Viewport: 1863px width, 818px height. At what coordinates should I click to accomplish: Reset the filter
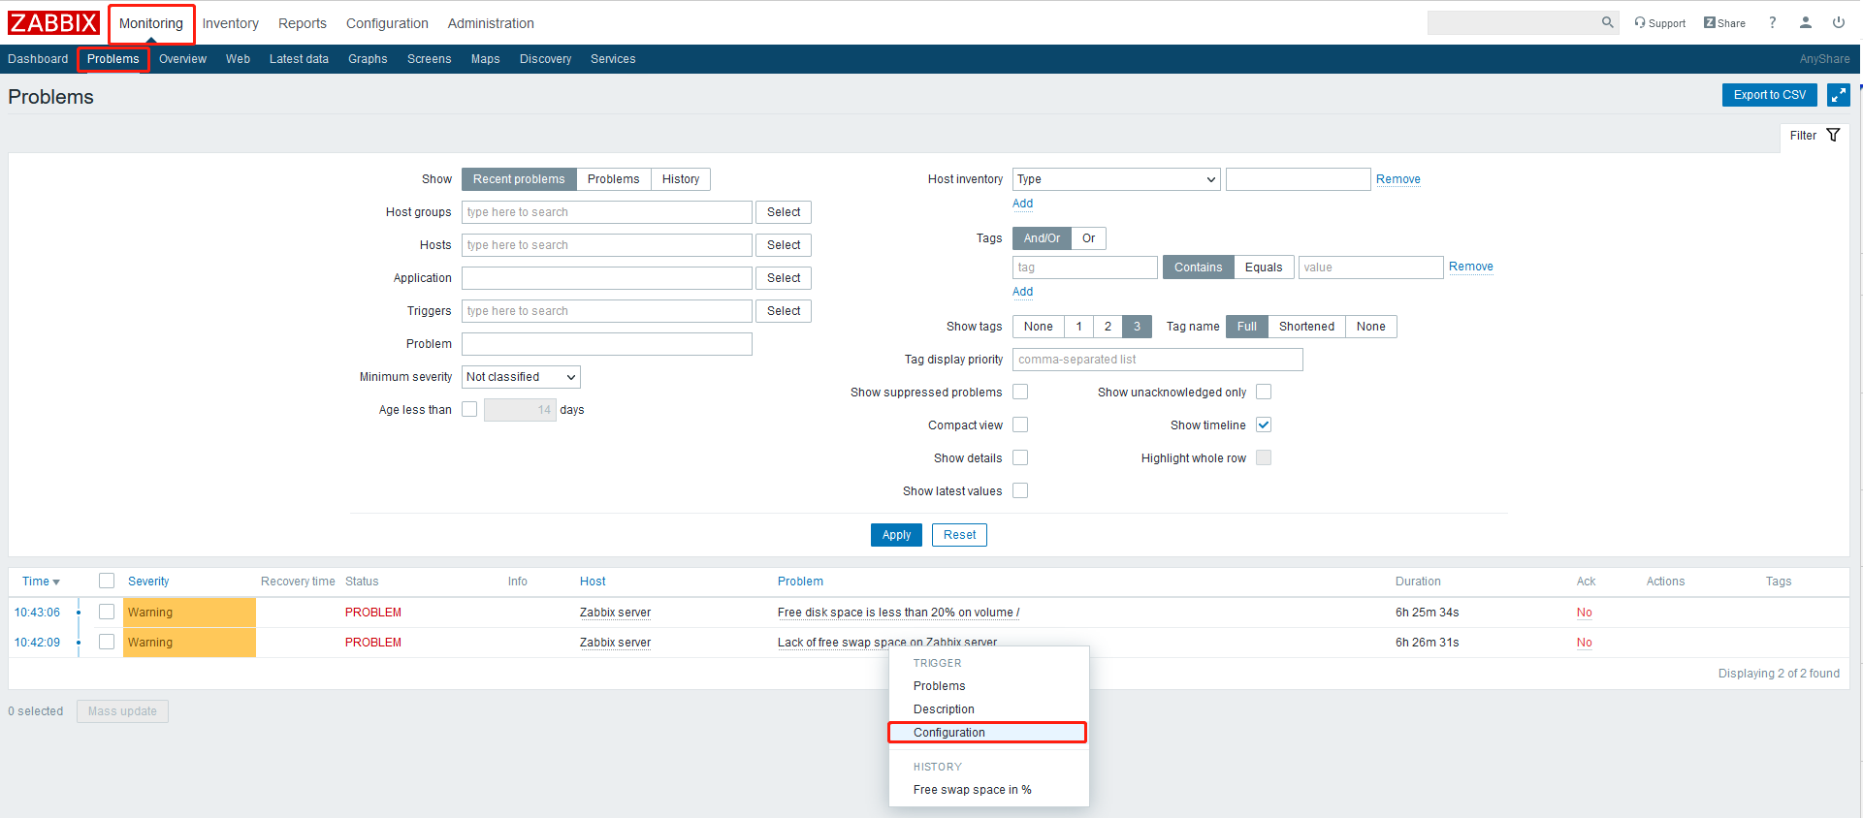[959, 535]
